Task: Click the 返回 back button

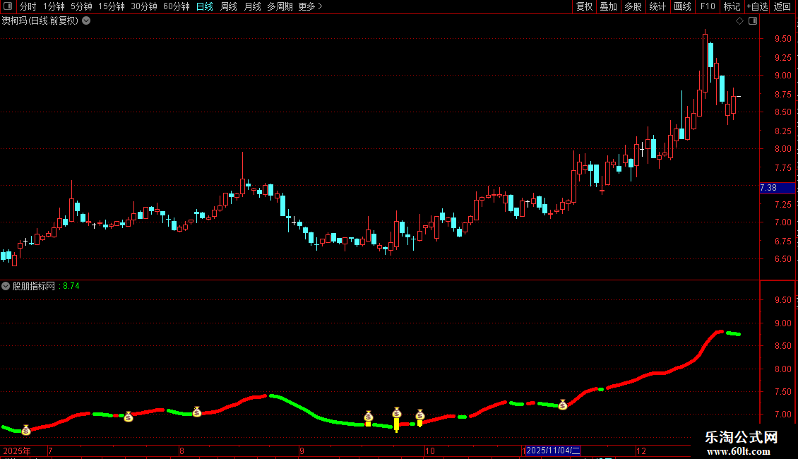Action: pyautogui.click(x=782, y=6)
